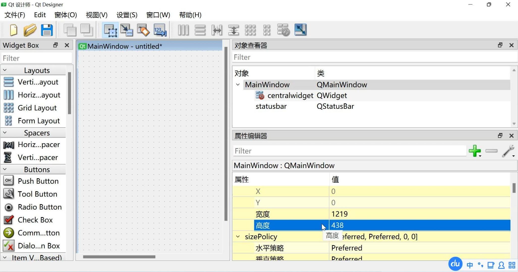The width and height of the screenshot is (518, 272).
Task: Select the Radio Button widget
Action: pos(40,207)
